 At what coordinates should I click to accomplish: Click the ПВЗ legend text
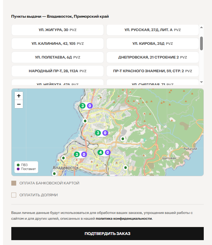point(24,165)
